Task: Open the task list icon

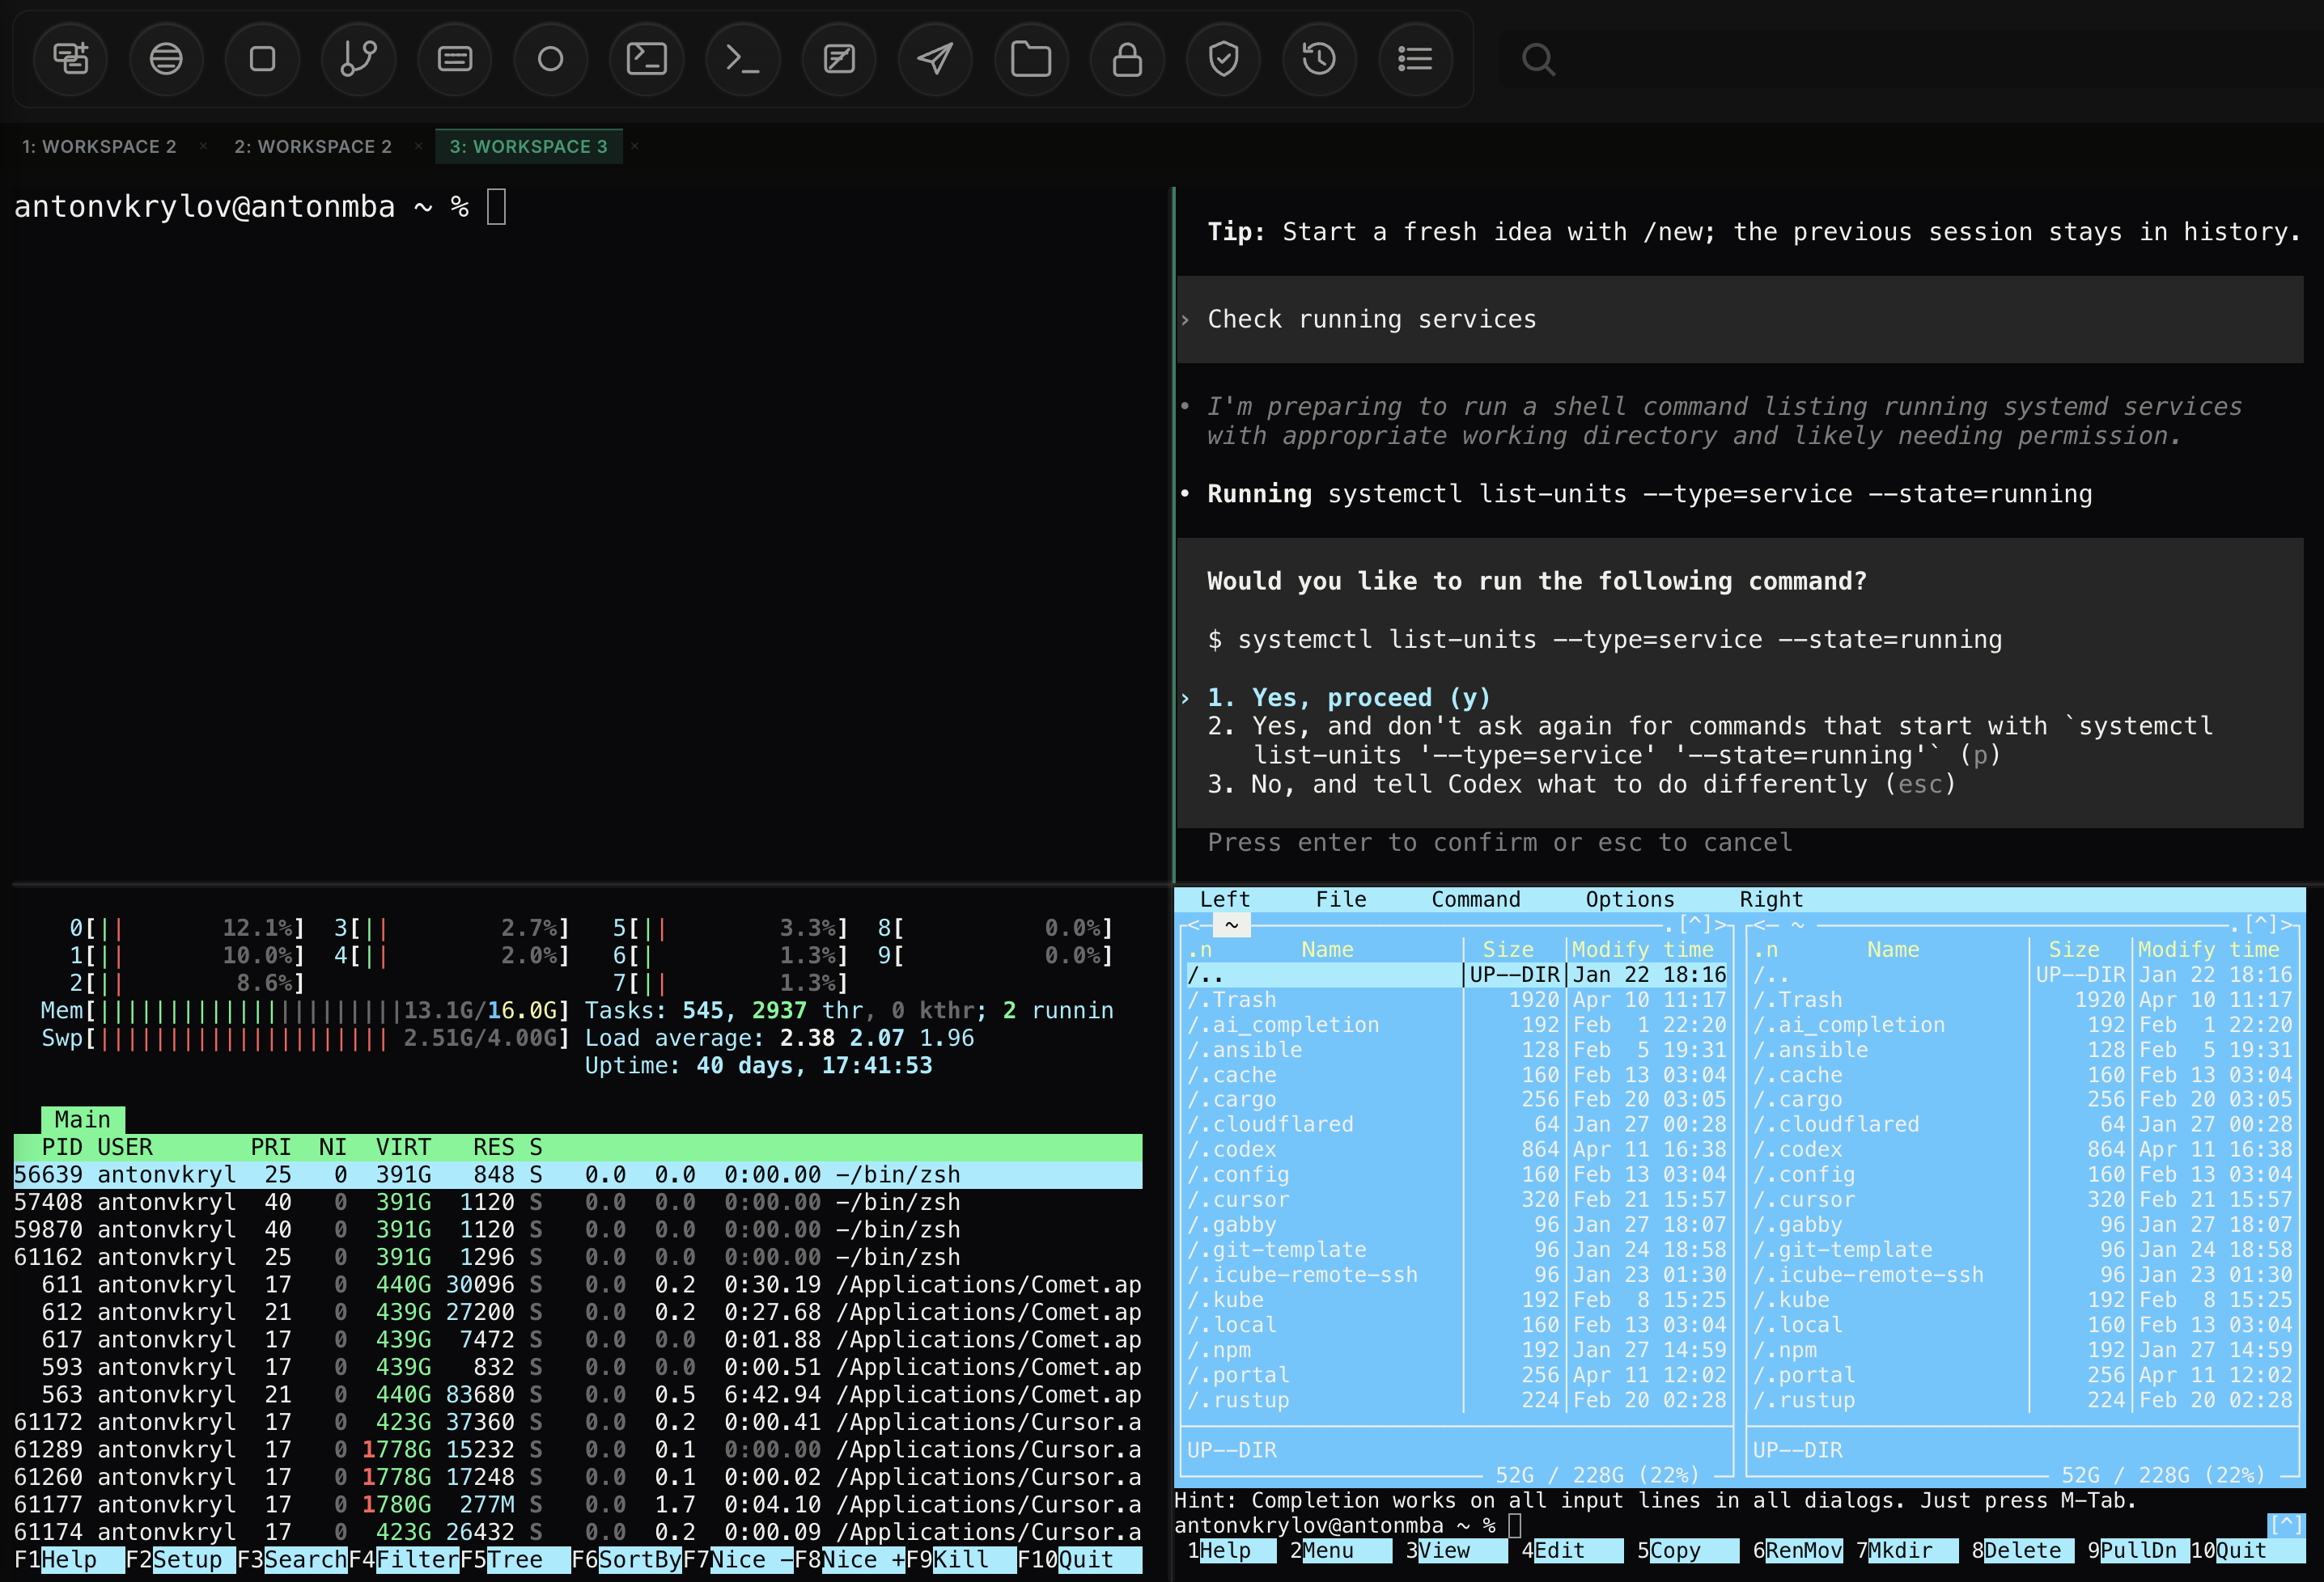Action: coord(1415,59)
